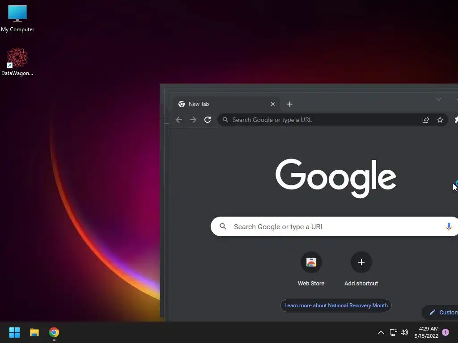The height and width of the screenshot is (343, 458).
Task: Bookmark this tab with star icon
Action: [x=440, y=120]
